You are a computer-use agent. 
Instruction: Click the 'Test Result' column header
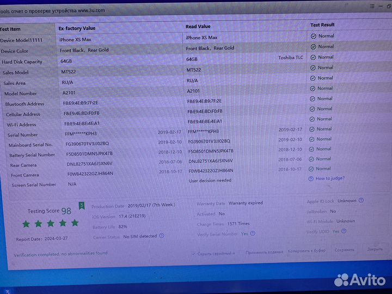coord(322,25)
